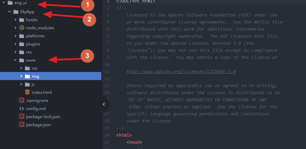306x149 pixels.
Task: Select the www folder label
Action: [x=31, y=60]
